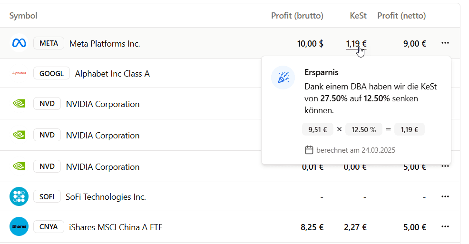Click the calendar icon beside berechnet am
Image resolution: width=469 pixels, height=244 pixels.
[309, 150]
